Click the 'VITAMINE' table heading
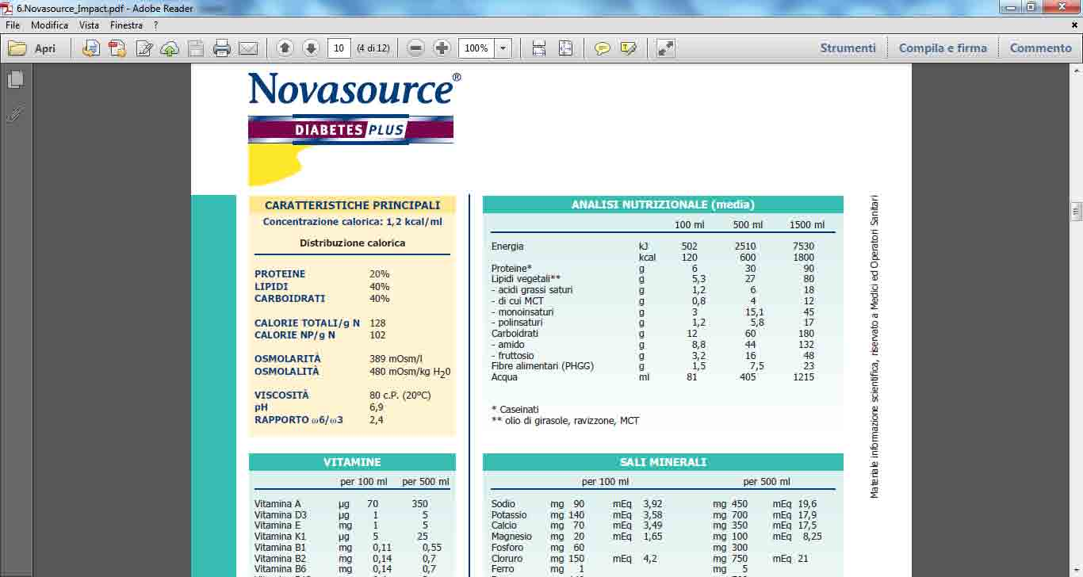The height and width of the screenshot is (577, 1083). click(x=352, y=462)
